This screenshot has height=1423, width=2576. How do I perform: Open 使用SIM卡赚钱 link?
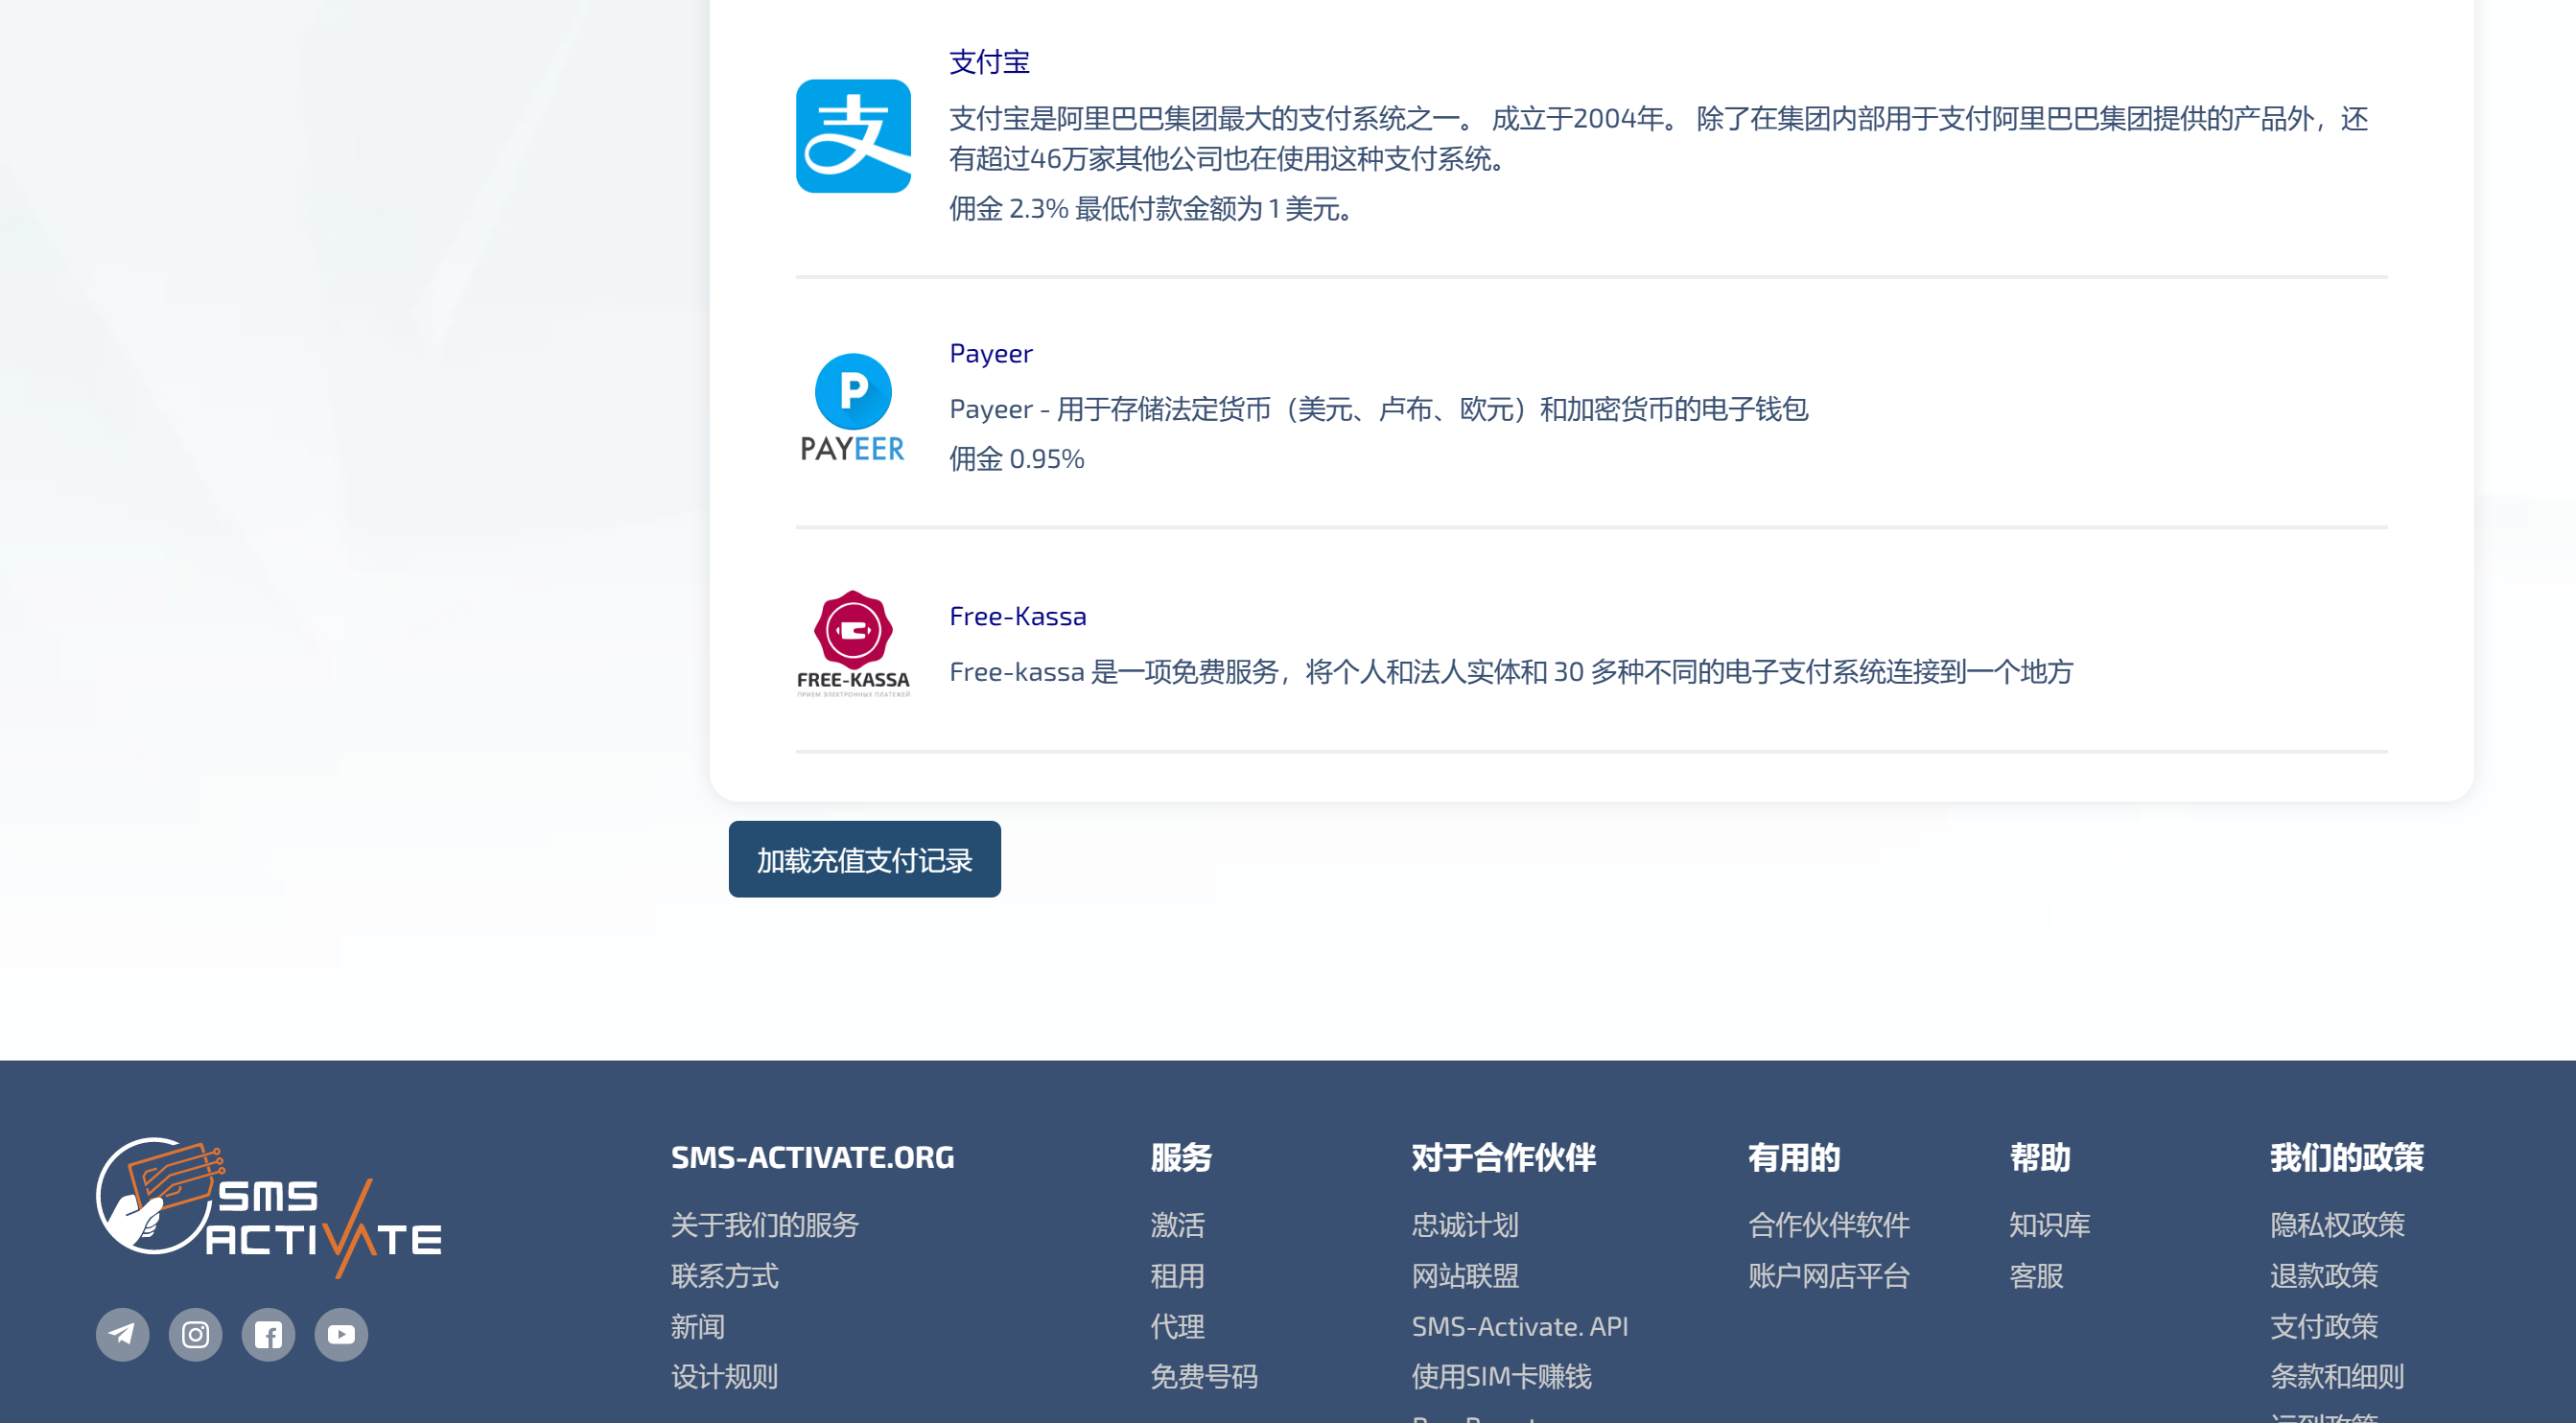(1501, 1376)
